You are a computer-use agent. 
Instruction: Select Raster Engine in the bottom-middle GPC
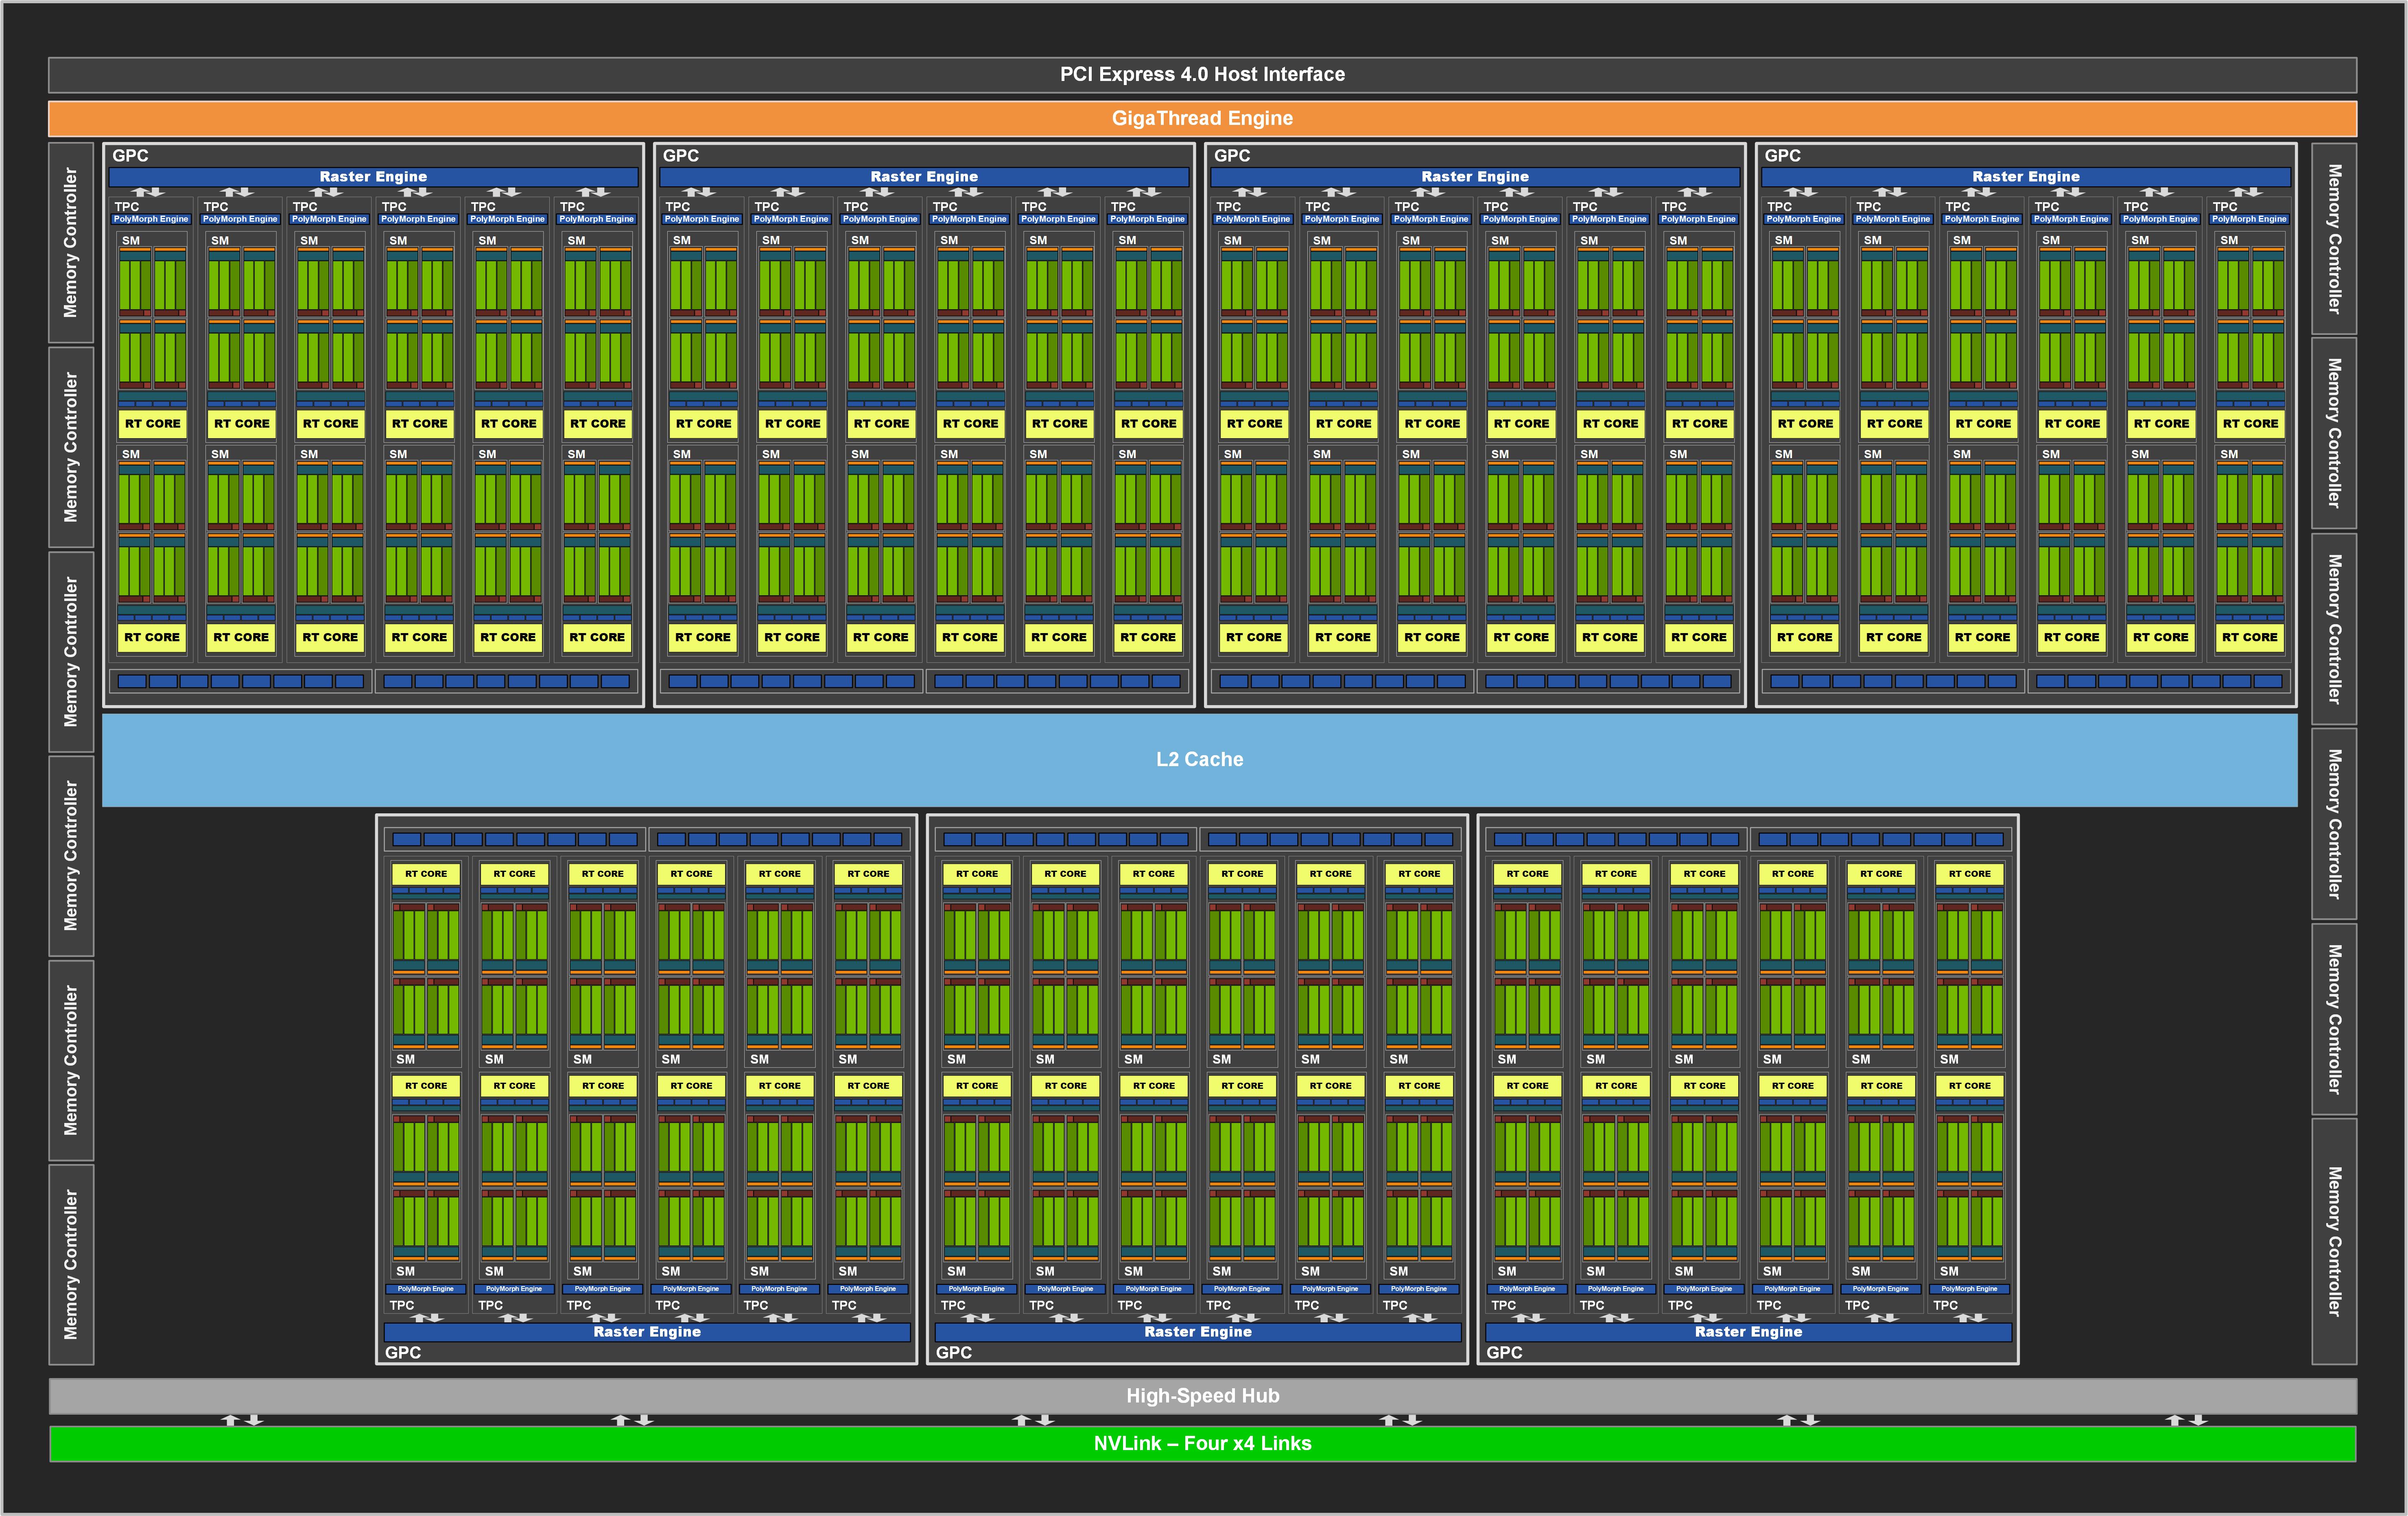[x=1197, y=1331]
